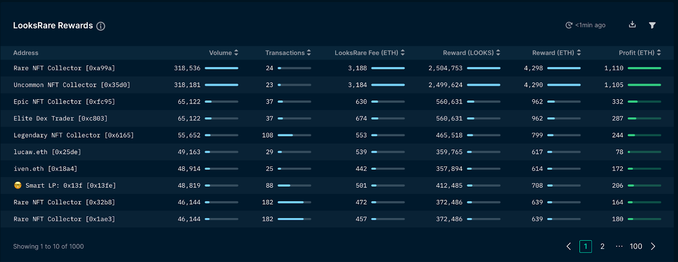
Task: Open Epic NFT Collector [0xfc95] address
Action: (x=64, y=102)
